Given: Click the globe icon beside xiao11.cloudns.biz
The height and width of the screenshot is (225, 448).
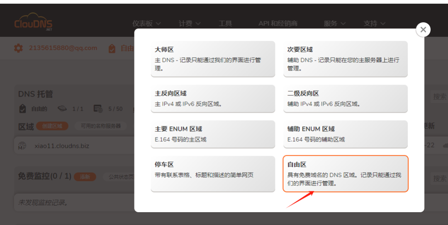Looking at the screenshot, I should (22, 145).
